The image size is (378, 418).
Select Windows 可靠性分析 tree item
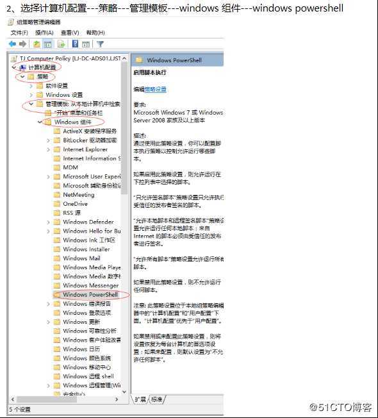[x=90, y=331]
